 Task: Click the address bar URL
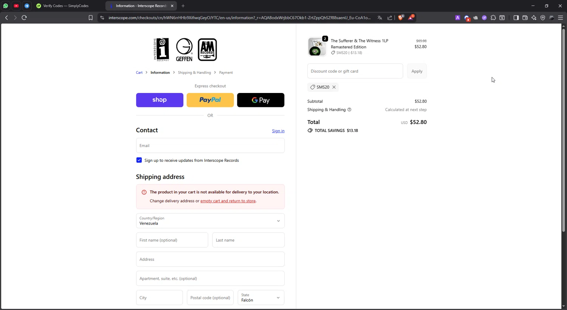(x=240, y=17)
